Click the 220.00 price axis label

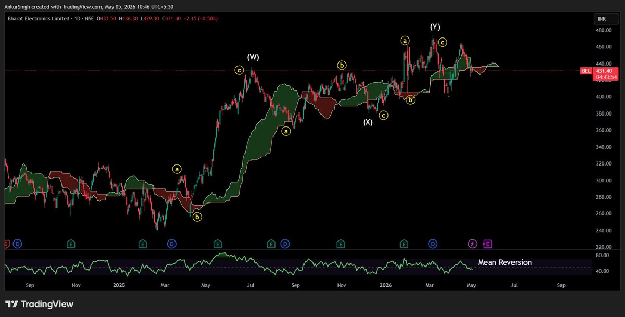(604, 247)
